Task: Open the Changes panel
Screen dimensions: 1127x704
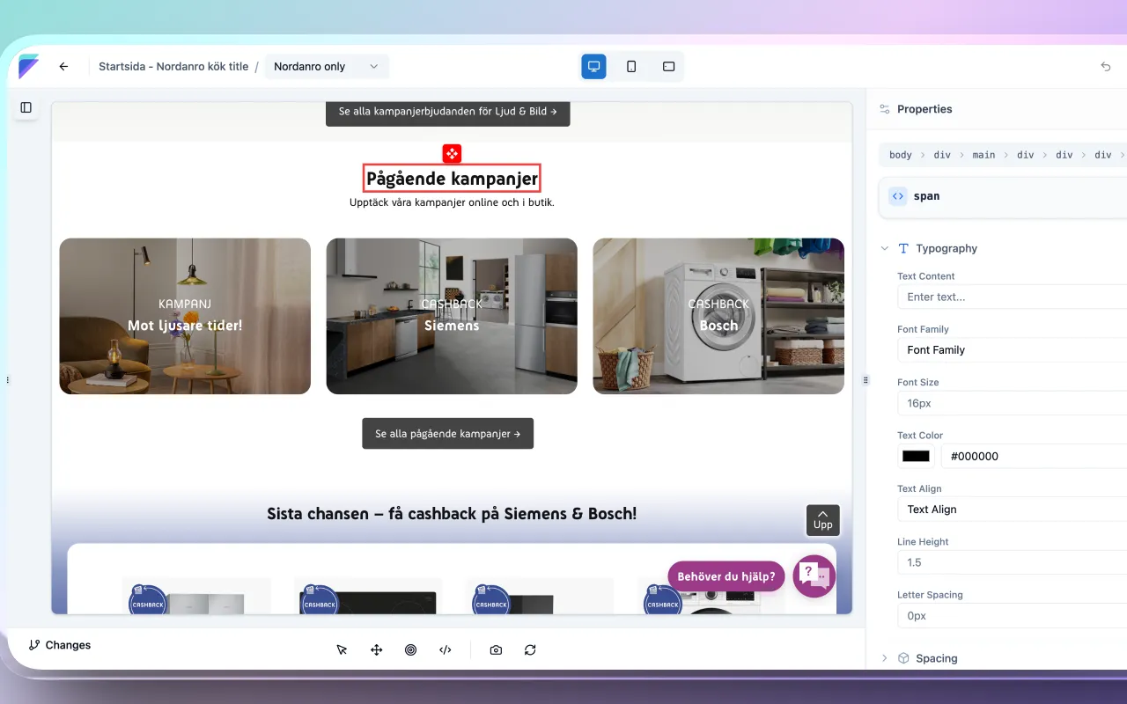Action: [x=60, y=645]
